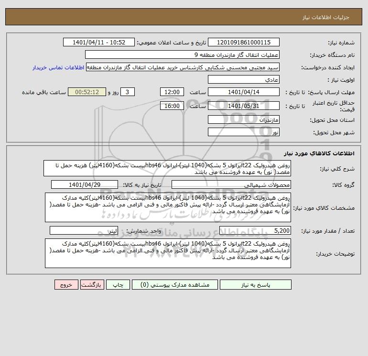The height and width of the screenshot is (356, 368).
Task: Click the label 'واحد شمارش:'
Action: click(144, 231)
